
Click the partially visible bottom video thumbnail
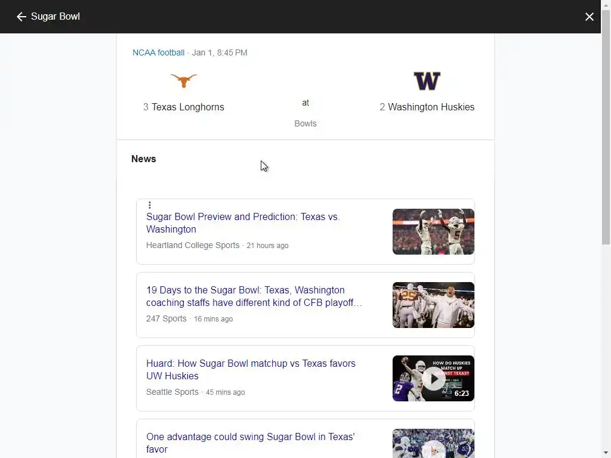click(x=433, y=444)
